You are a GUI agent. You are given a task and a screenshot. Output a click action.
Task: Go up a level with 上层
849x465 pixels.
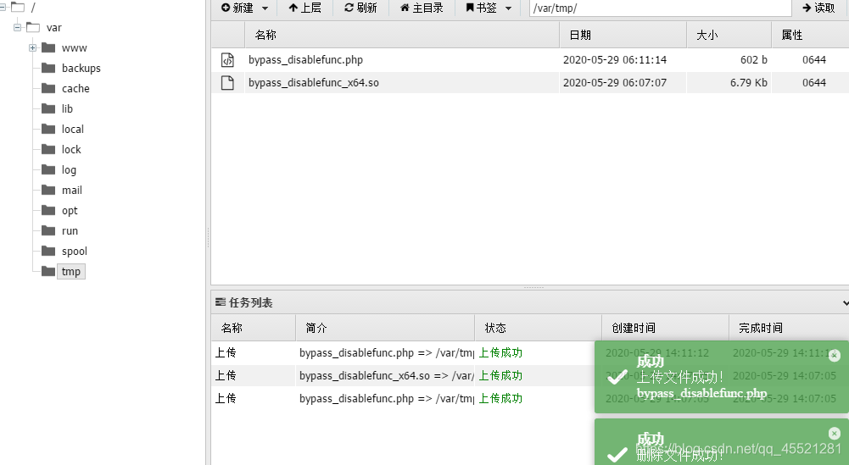tap(304, 8)
